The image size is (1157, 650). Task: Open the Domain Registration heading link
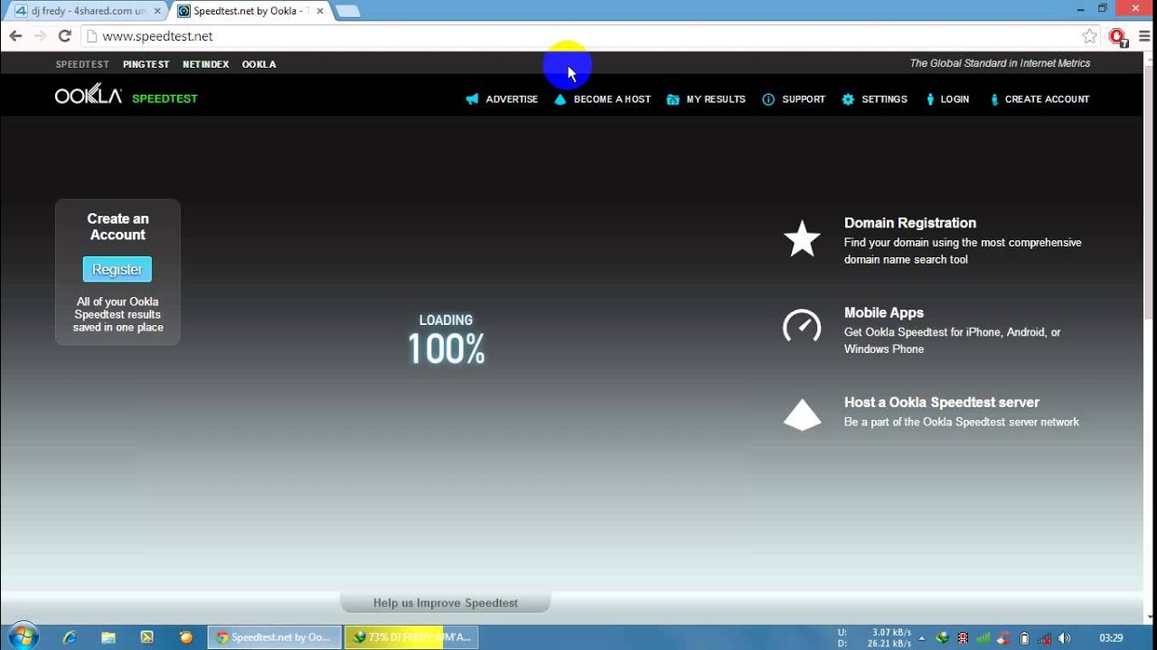click(x=910, y=223)
